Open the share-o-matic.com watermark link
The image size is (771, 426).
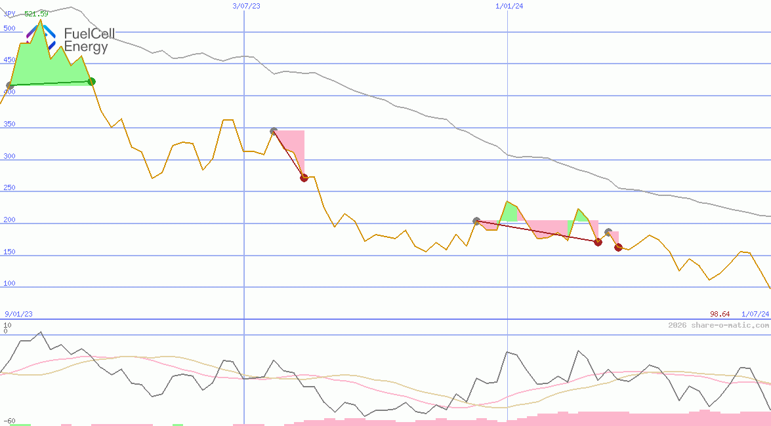pos(719,325)
